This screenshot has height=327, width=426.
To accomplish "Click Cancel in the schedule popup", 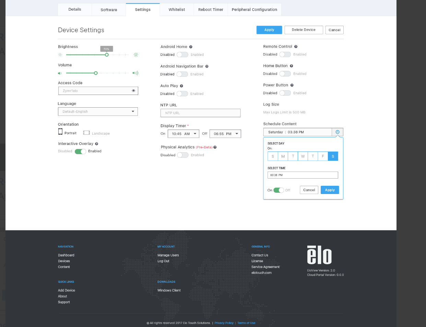I will (x=309, y=190).
